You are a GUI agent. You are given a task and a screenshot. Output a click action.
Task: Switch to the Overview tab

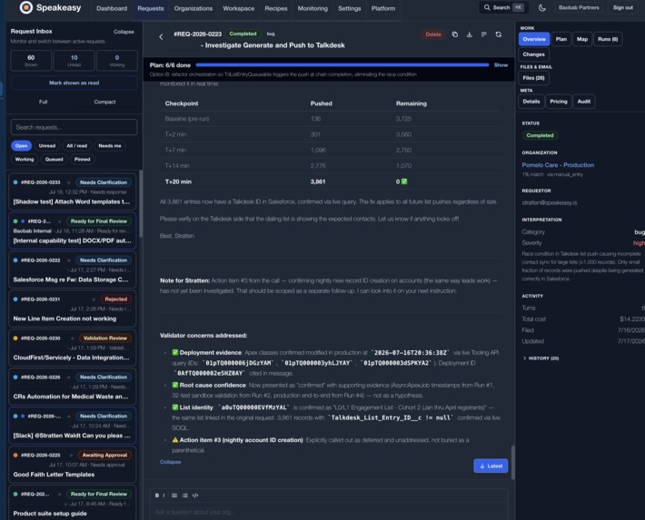click(534, 39)
